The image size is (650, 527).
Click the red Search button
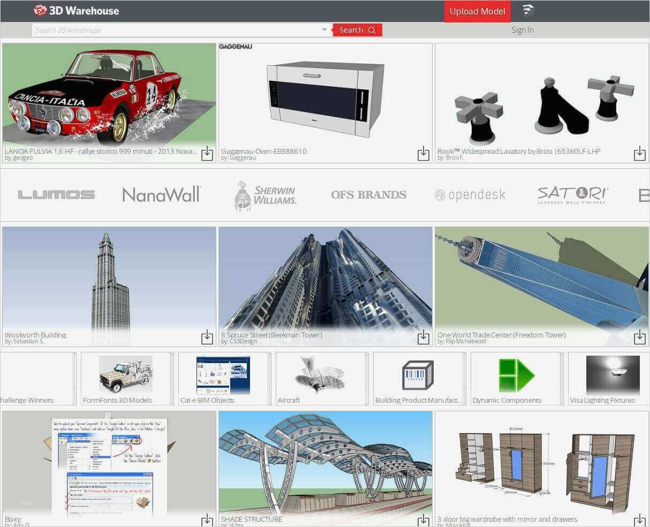[357, 30]
